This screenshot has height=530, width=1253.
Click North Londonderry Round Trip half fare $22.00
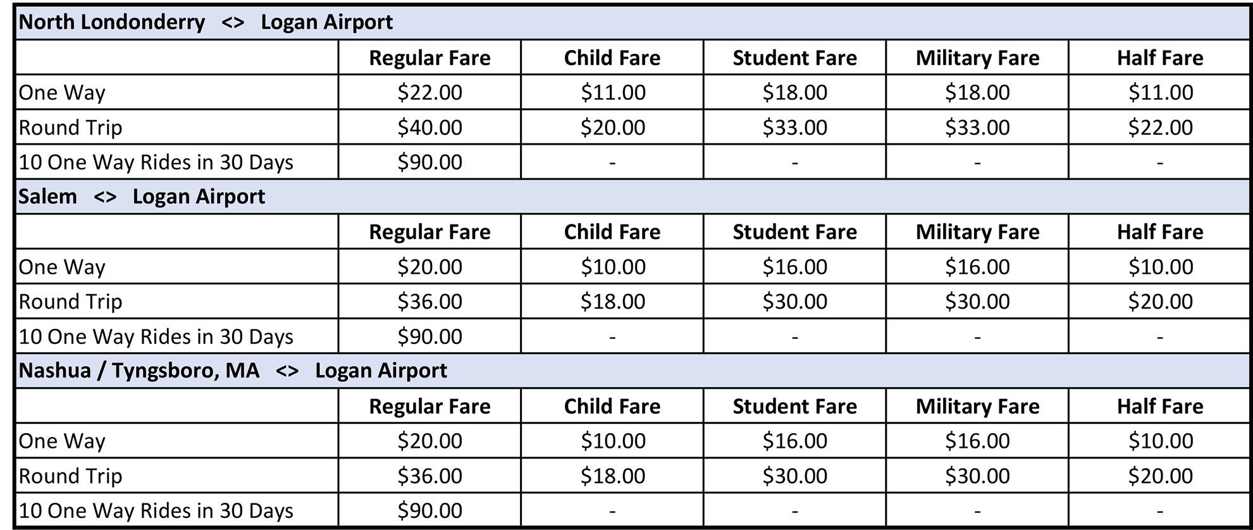pos(1160,127)
